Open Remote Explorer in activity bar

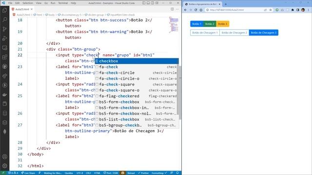click(x=4, y=48)
